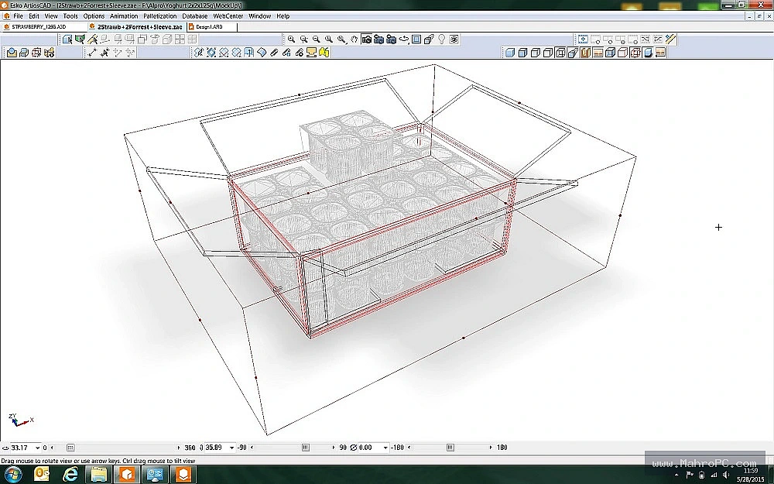Open Outlook from the taskbar

(x=42, y=475)
